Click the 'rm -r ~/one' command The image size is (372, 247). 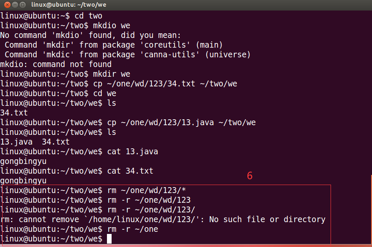(133, 229)
